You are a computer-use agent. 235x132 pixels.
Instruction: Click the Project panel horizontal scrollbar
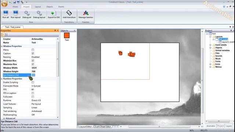coord(219,121)
